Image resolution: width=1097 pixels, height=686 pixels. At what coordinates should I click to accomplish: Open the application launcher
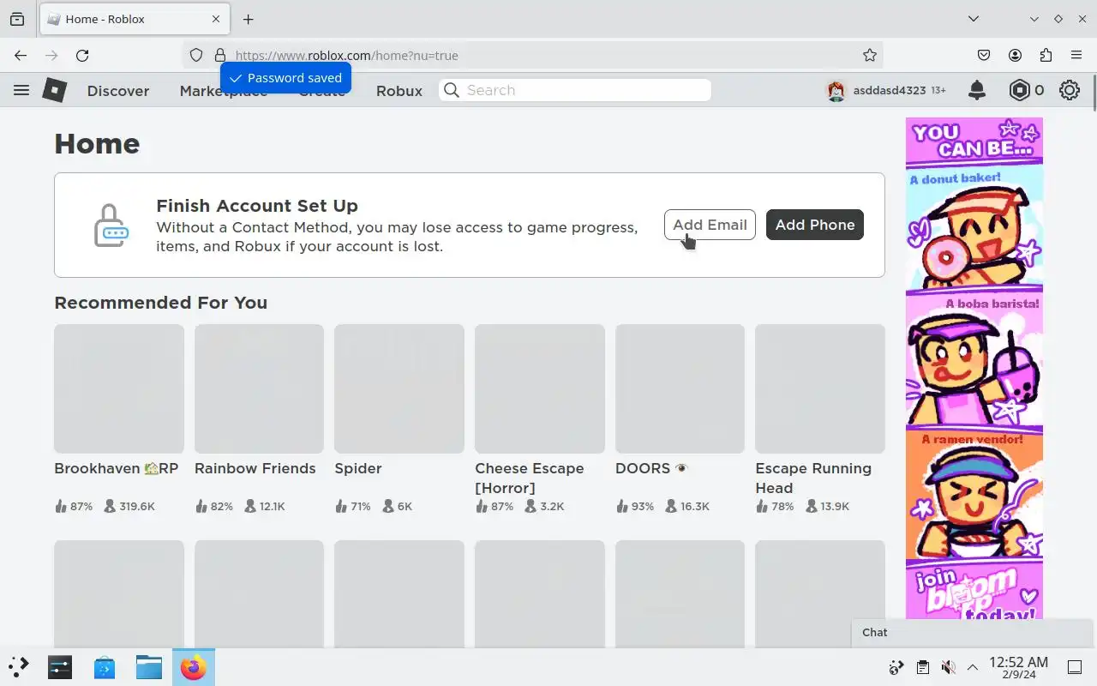(x=18, y=667)
